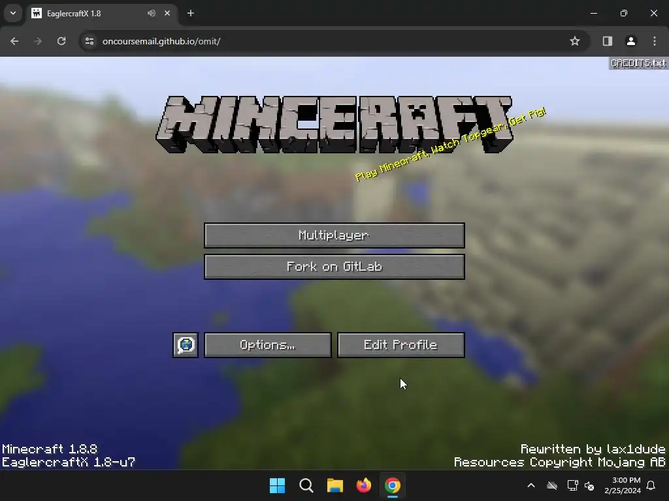Open network status tray icon
The height and width of the screenshot is (501, 669).
click(x=572, y=485)
